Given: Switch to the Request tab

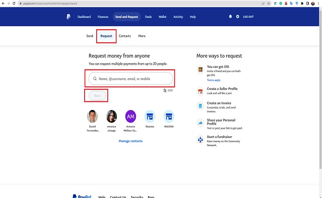Looking at the screenshot, I should [106, 36].
